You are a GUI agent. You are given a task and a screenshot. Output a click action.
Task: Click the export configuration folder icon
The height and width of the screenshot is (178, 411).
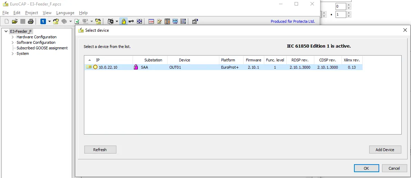coord(98,21)
